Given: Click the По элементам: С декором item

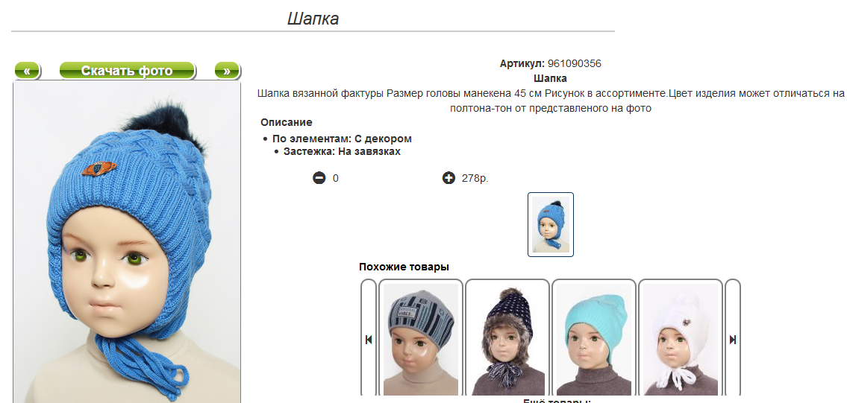Looking at the screenshot, I should (342, 139).
